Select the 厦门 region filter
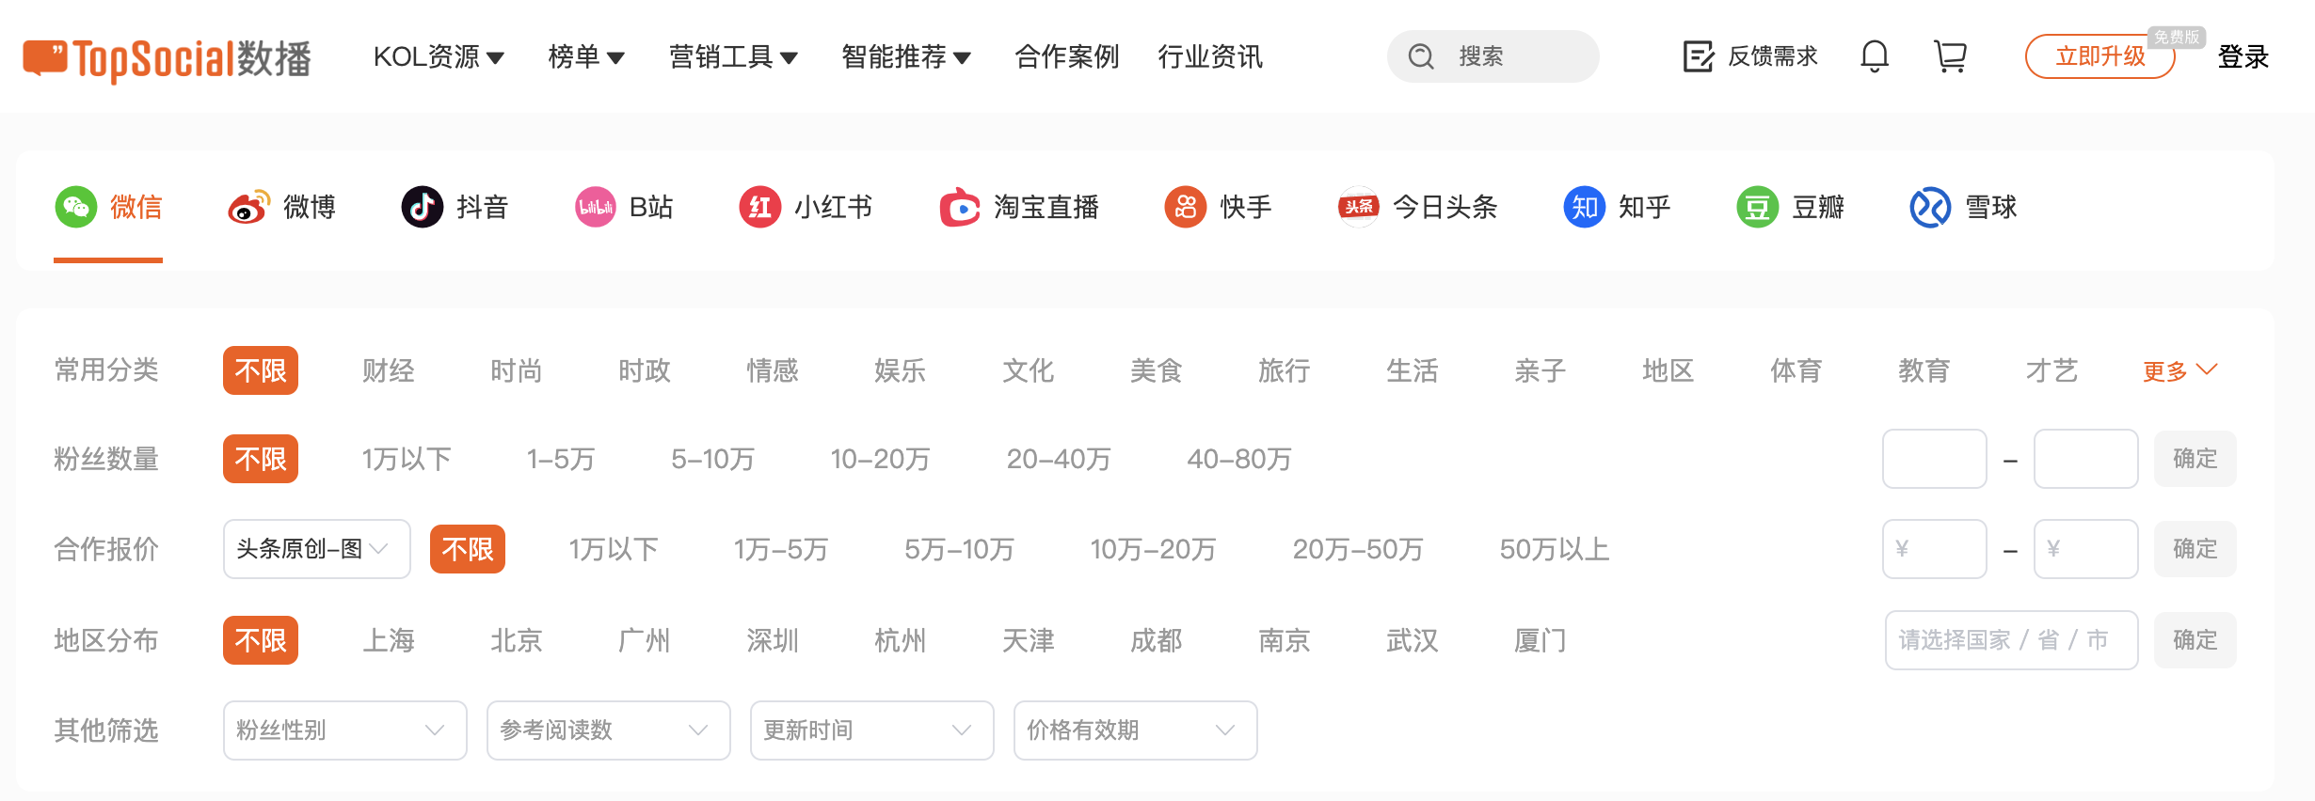Viewport: 2315px width, 801px height. point(1541,640)
